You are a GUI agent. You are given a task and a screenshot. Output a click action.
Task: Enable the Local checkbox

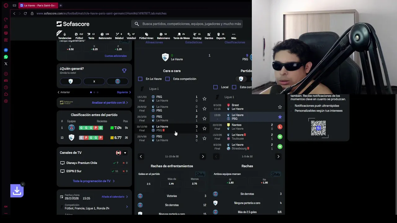pyautogui.click(x=216, y=87)
